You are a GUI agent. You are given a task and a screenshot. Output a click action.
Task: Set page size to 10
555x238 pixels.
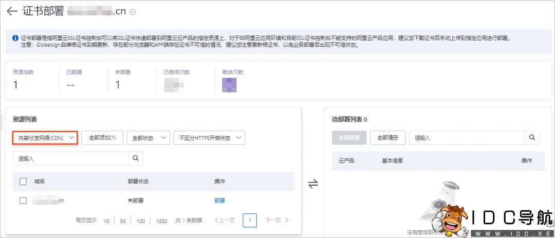click(x=106, y=221)
